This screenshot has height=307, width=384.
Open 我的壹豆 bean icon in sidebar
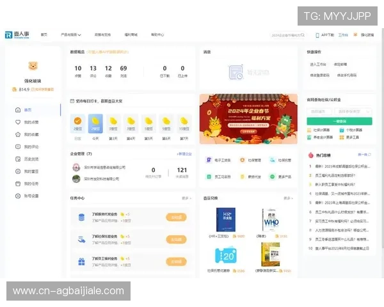coord(18,171)
